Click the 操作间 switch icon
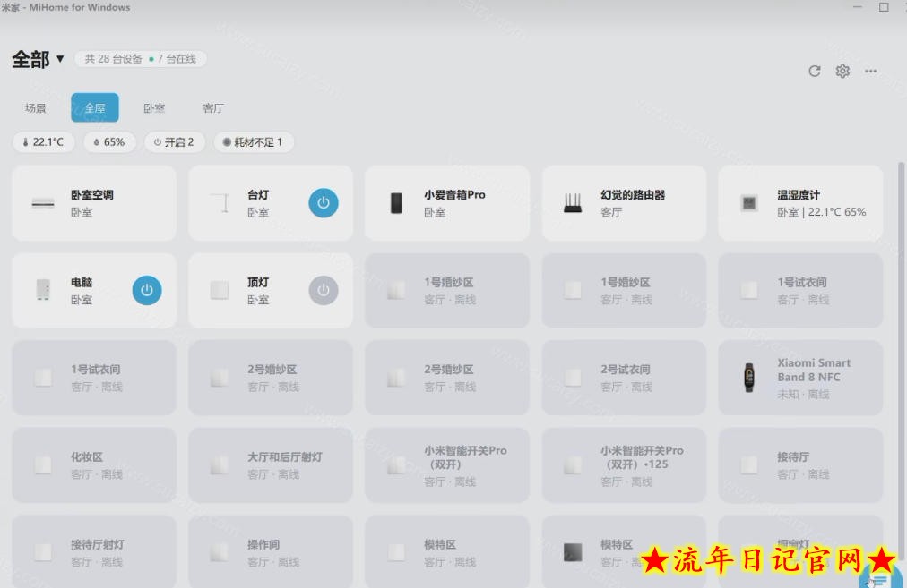Image resolution: width=907 pixels, height=588 pixels. (220, 552)
